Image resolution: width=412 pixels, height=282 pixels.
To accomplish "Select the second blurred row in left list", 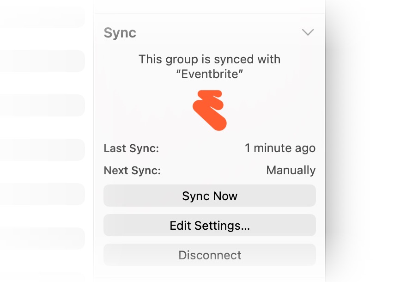I will (42, 61).
